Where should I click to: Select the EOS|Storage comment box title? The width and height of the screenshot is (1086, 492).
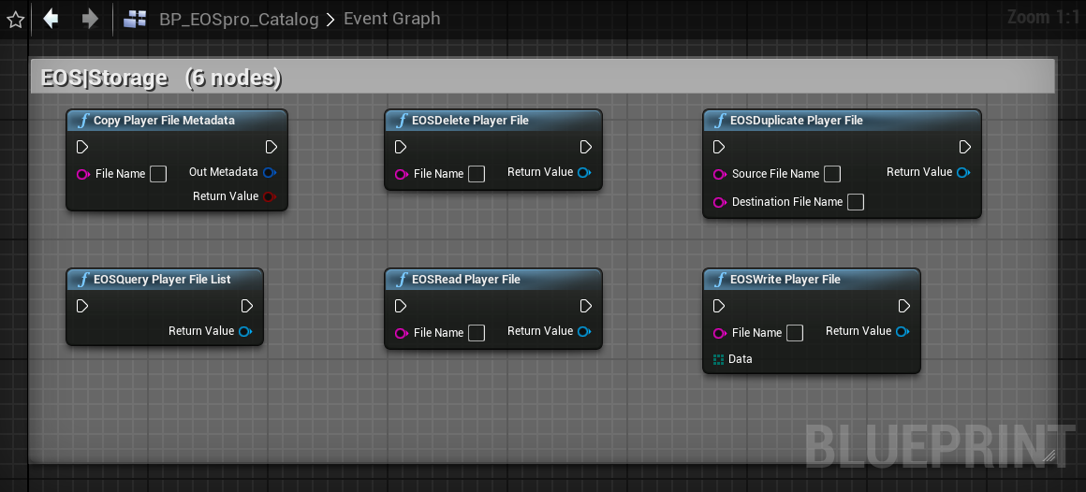click(161, 79)
